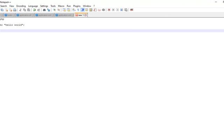The image size is (224, 126).
Task: Toggle synchronized horizontal scrolling icon
Action: point(68,10)
